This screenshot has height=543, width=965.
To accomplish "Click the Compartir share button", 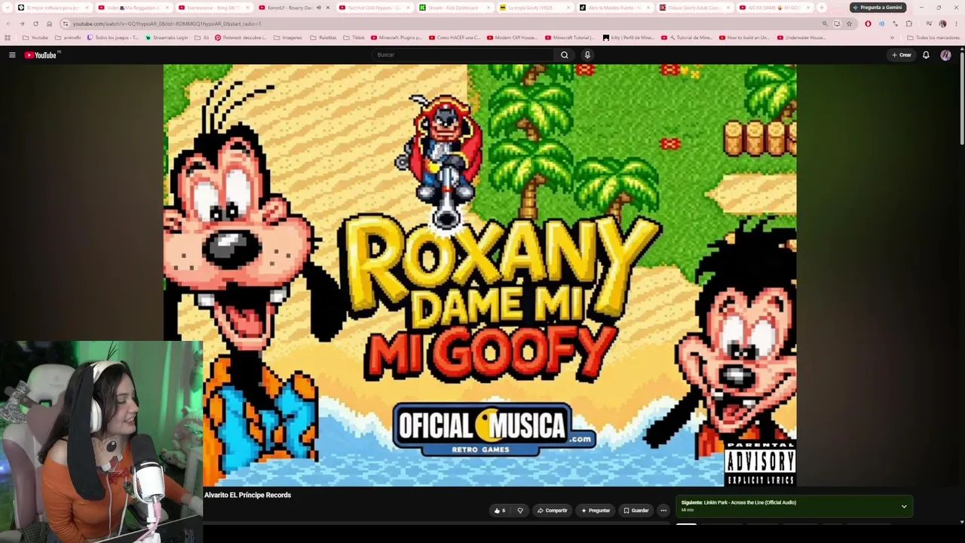I will pyautogui.click(x=552, y=511).
